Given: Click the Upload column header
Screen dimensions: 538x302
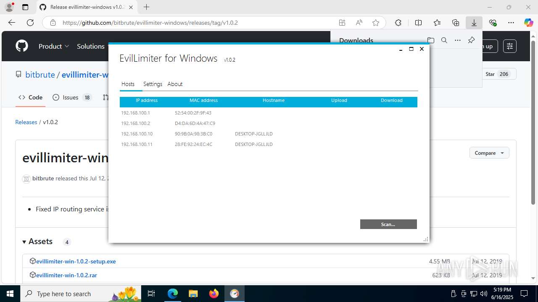Looking at the screenshot, I should point(339,100).
